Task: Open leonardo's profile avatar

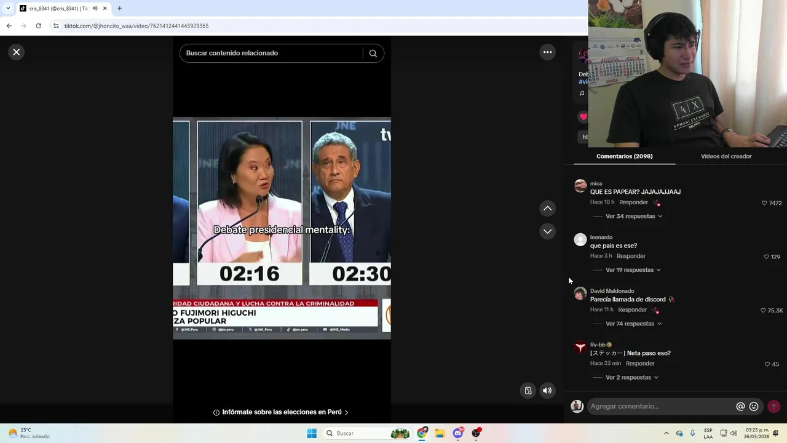Action: [x=580, y=240]
